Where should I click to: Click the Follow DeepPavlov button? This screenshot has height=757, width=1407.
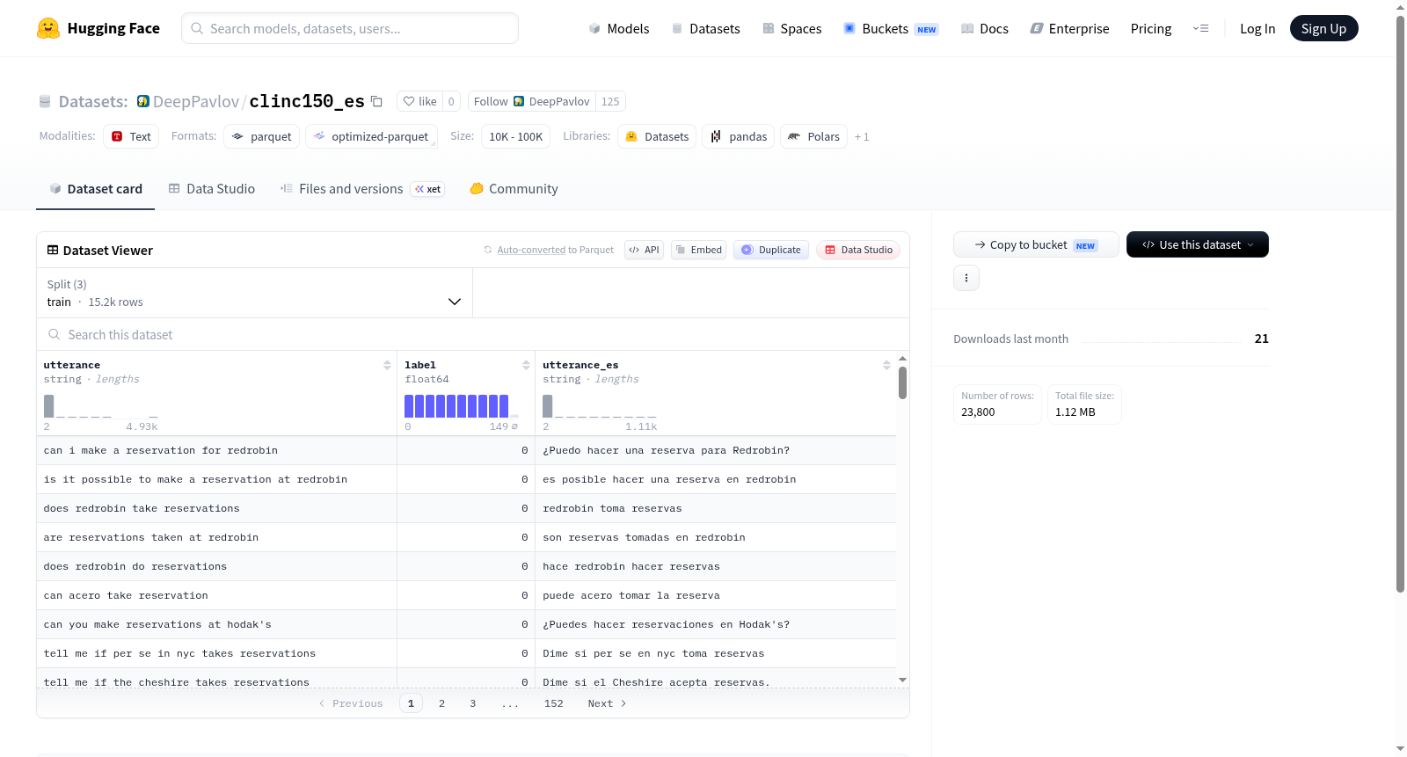(x=532, y=101)
